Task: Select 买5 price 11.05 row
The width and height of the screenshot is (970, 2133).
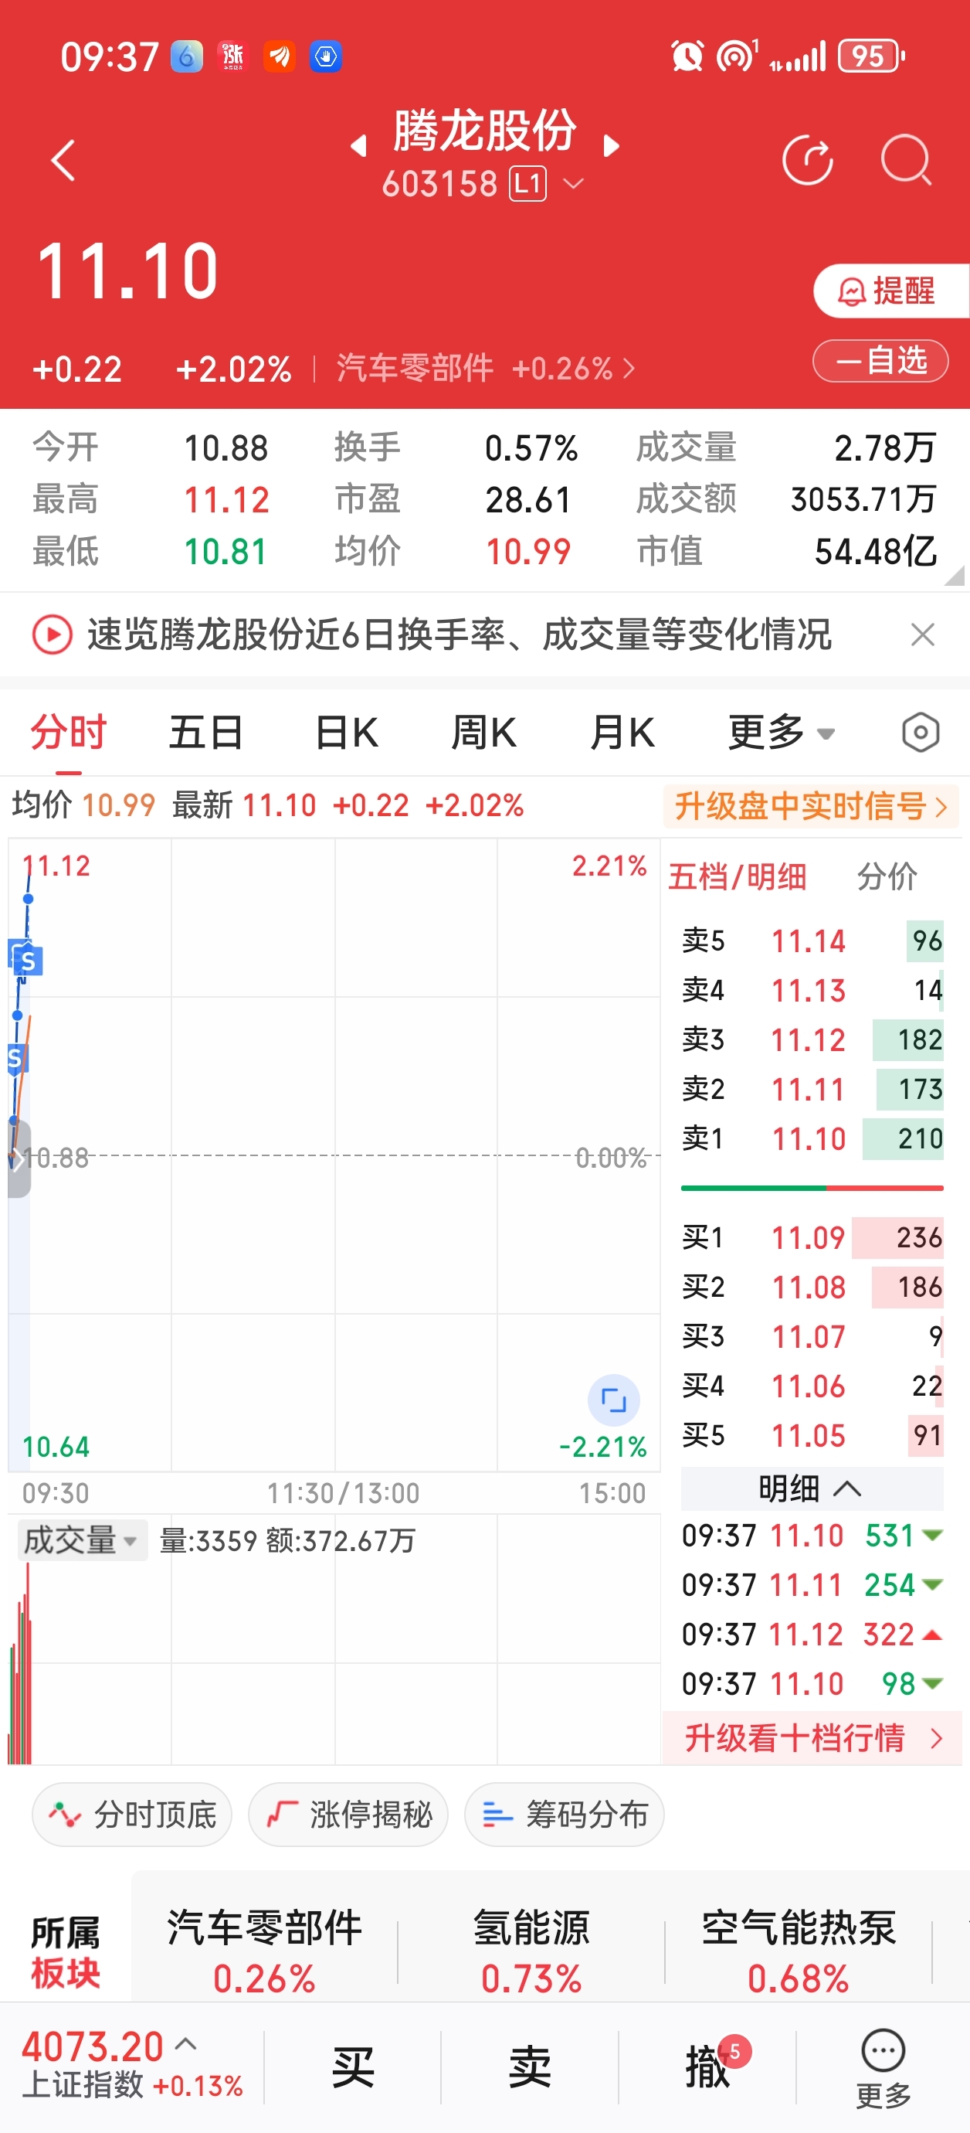Action: [x=812, y=1436]
